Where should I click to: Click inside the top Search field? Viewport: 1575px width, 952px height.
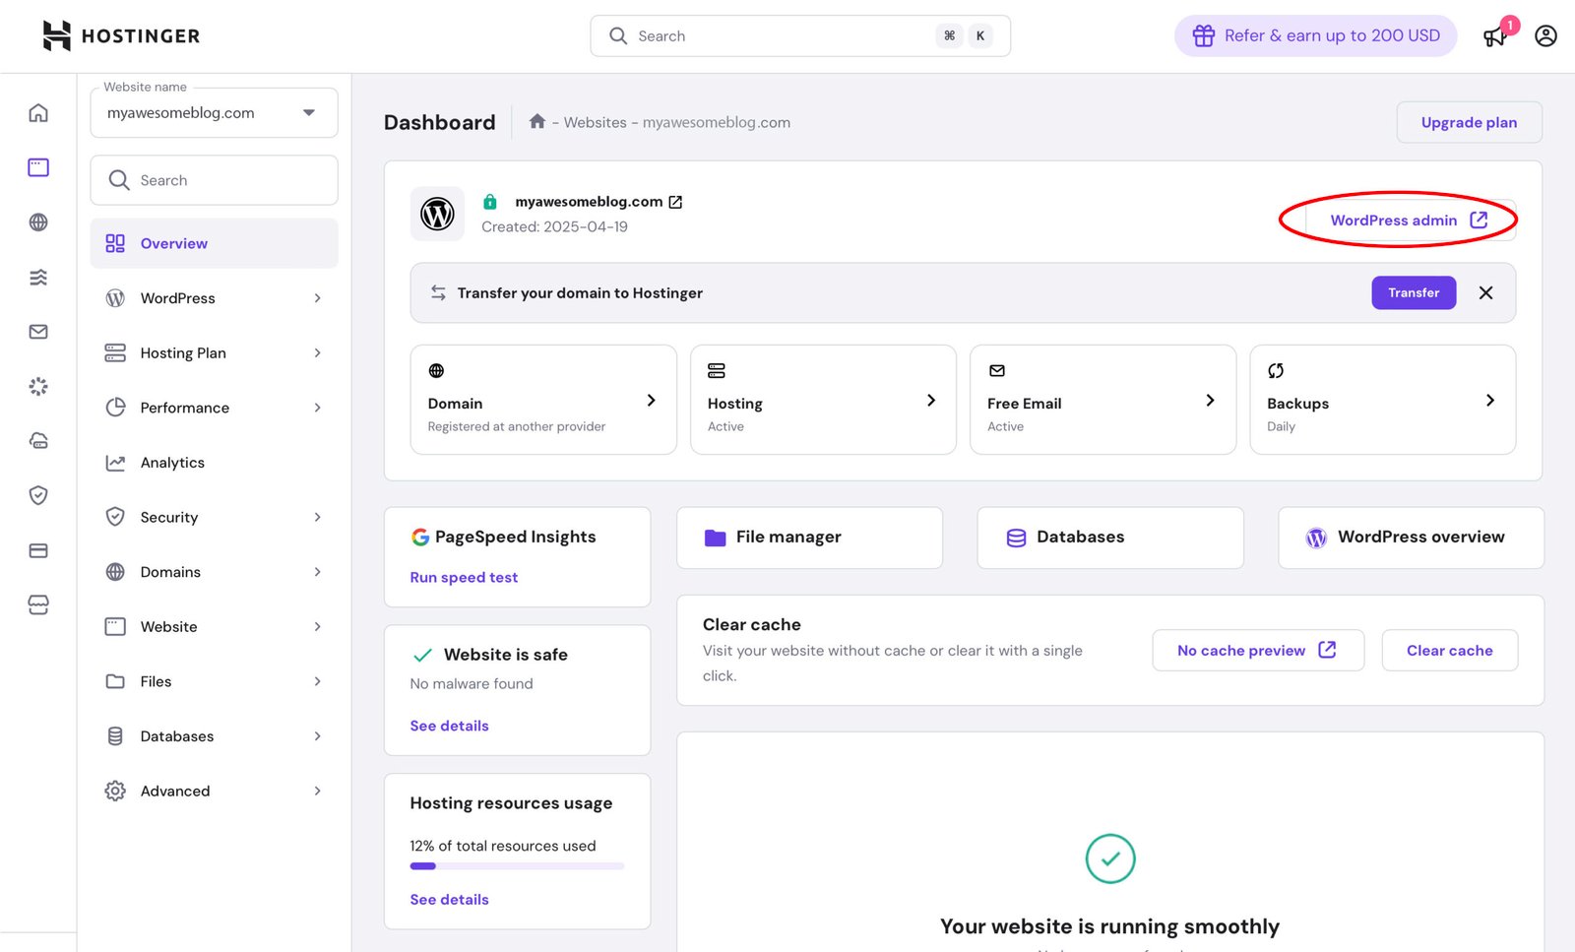click(799, 35)
